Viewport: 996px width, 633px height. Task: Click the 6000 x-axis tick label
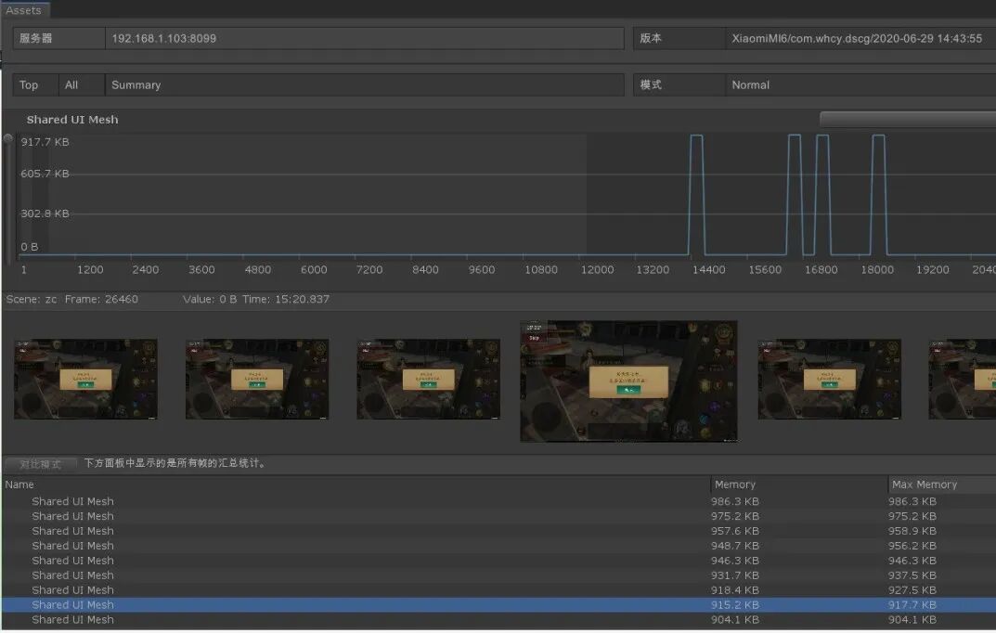click(x=314, y=270)
